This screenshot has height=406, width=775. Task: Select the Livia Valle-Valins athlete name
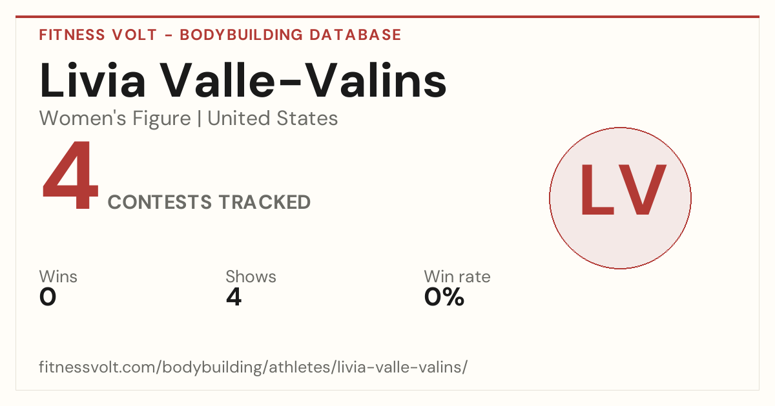[243, 80]
